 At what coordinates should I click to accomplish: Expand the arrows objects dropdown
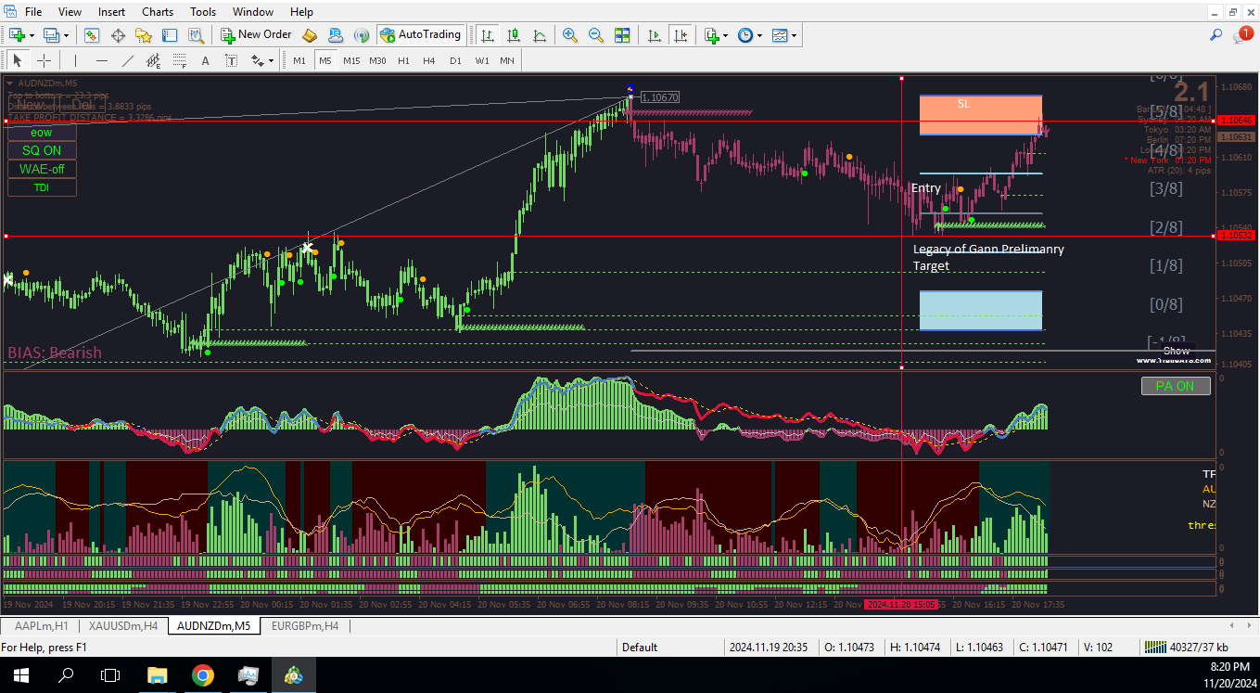click(271, 60)
